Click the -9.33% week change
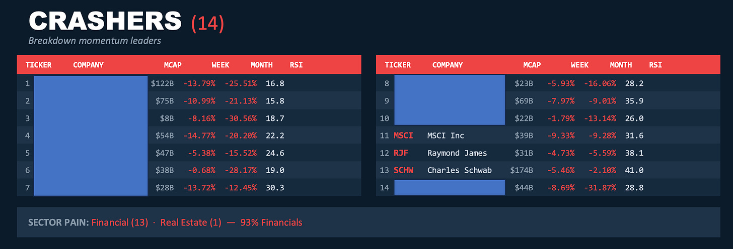 (x=560, y=136)
